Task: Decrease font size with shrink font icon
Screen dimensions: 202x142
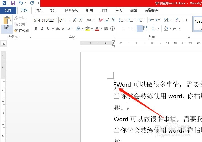Action: (x=81, y=20)
